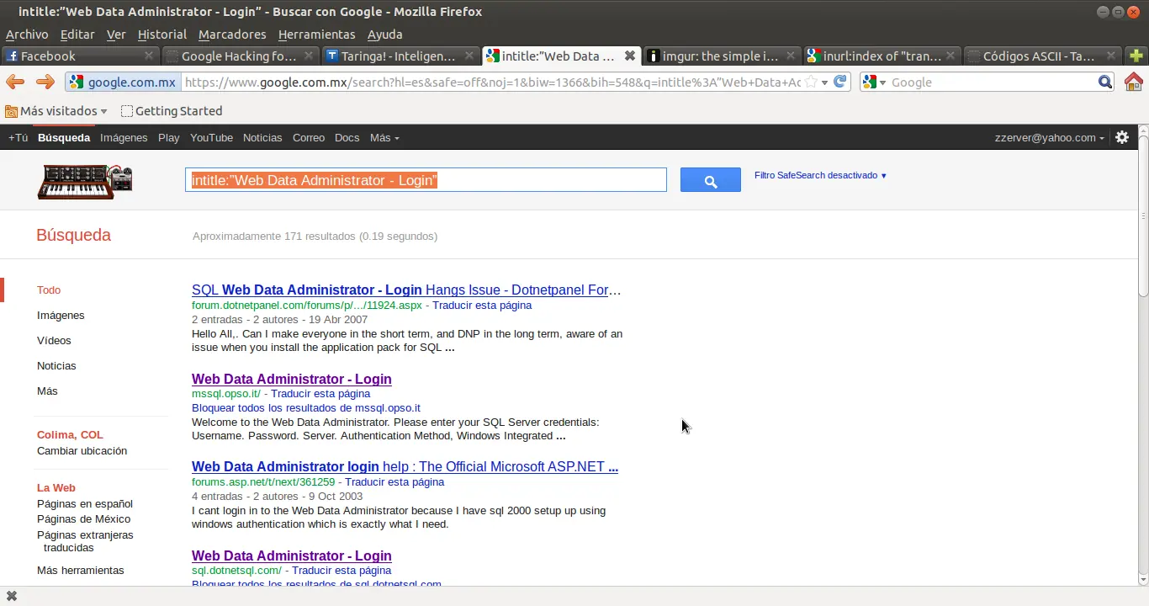
Task: Open the Firefox home page icon
Action: click(x=1134, y=82)
